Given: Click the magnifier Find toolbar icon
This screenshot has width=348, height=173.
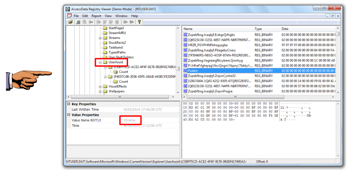Looking at the screenshot, I should coord(85,22).
